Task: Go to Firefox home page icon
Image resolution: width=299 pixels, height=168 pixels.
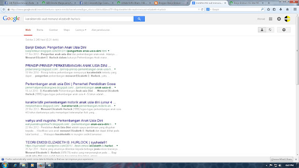Action: (287, 9)
